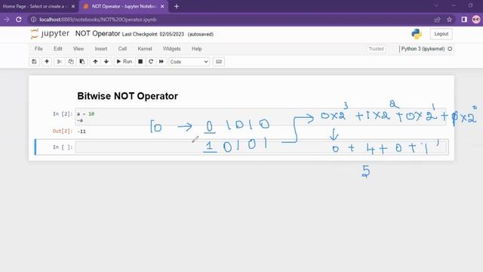Save notebook with the floppy disk icon
483x272 pixels.
(x=34, y=62)
